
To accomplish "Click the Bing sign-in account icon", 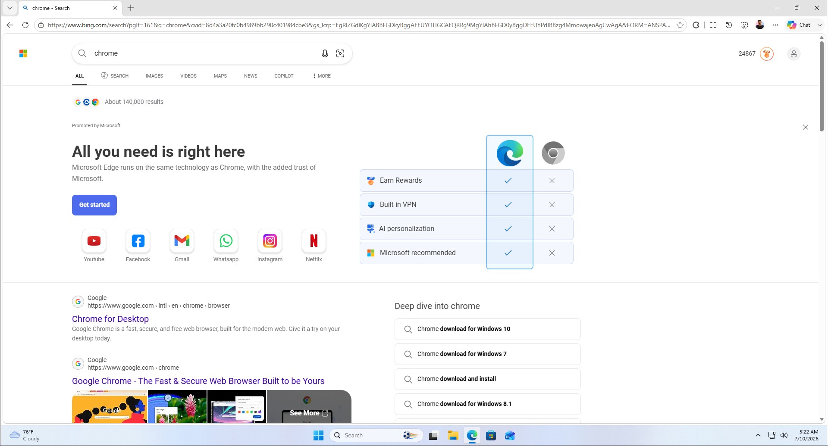I will (793, 54).
